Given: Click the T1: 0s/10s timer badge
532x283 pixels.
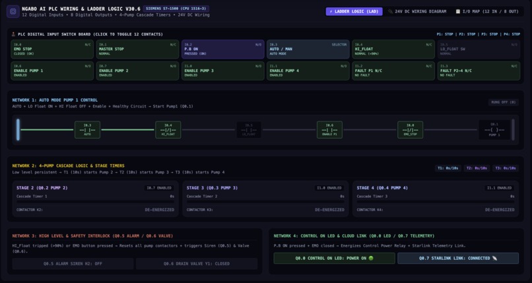Looking at the screenshot, I should click(x=448, y=168).
